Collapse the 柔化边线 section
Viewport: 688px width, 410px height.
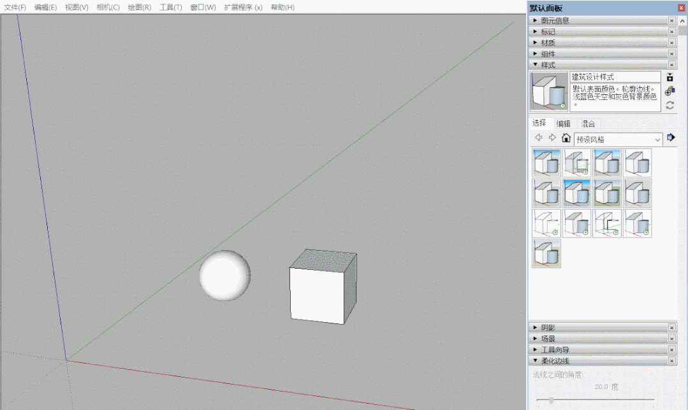(535, 360)
